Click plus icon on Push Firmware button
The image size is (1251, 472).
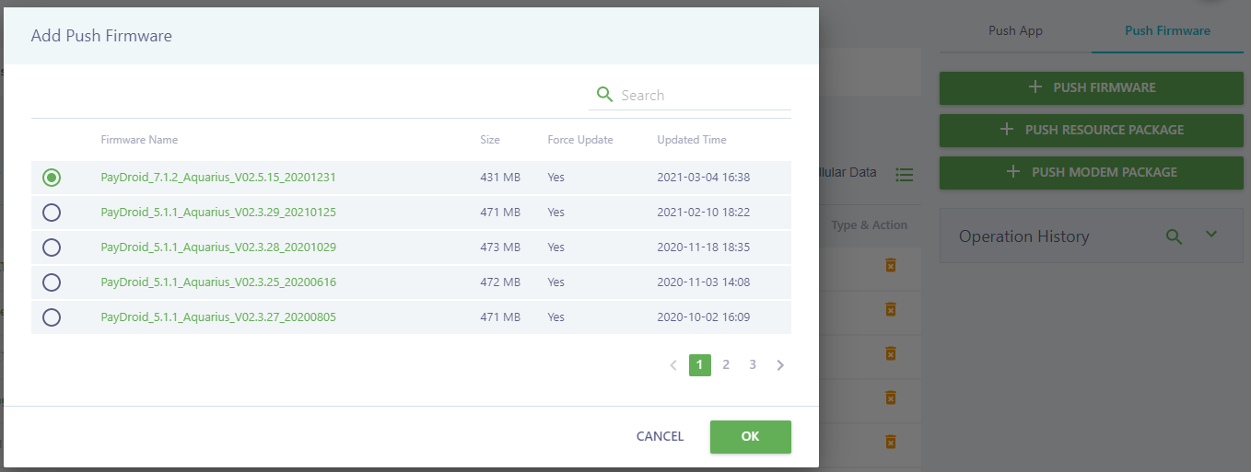coord(1035,87)
